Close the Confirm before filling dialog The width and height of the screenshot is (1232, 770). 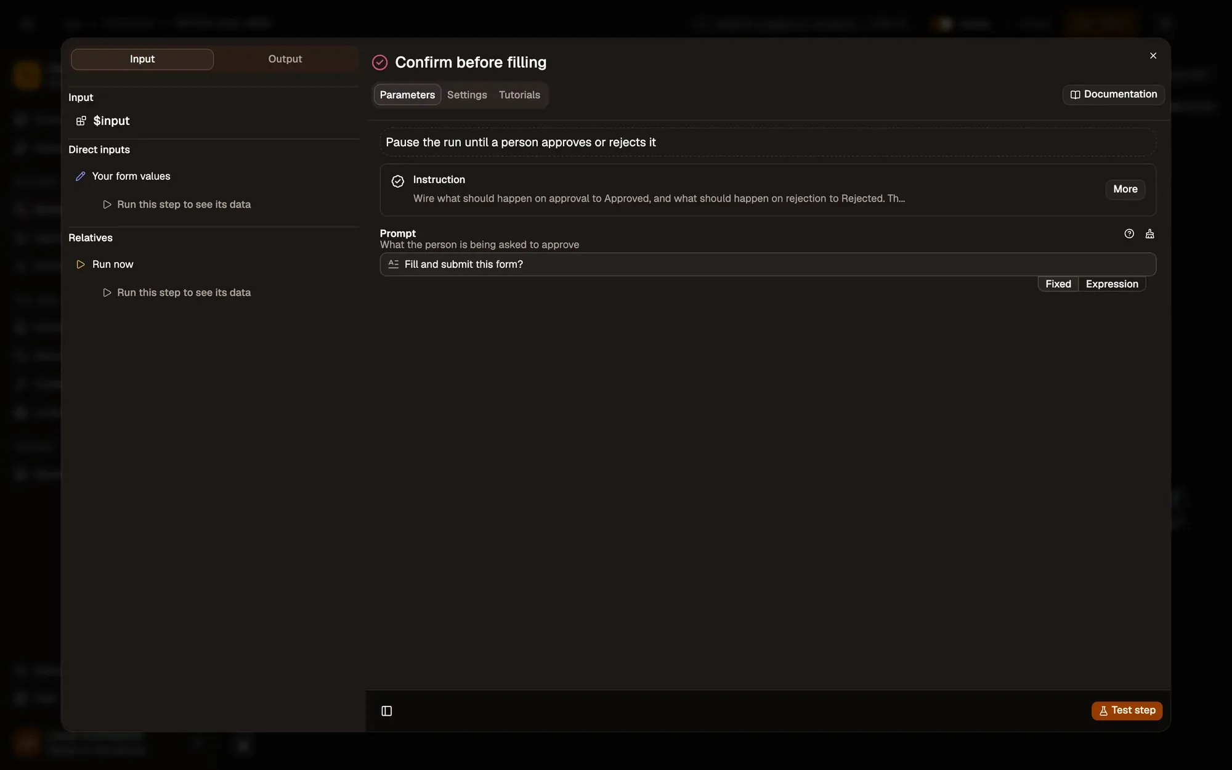click(x=1153, y=55)
